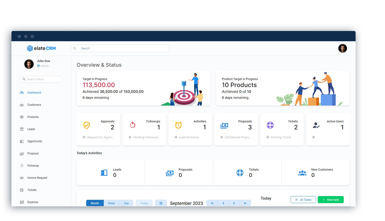Skip forward with the double-right arrow button
The width and height of the screenshot is (385, 221).
point(245,203)
